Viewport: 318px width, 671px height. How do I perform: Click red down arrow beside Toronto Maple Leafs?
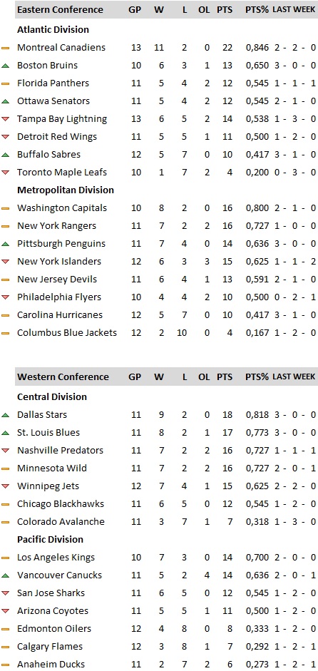click(5, 173)
